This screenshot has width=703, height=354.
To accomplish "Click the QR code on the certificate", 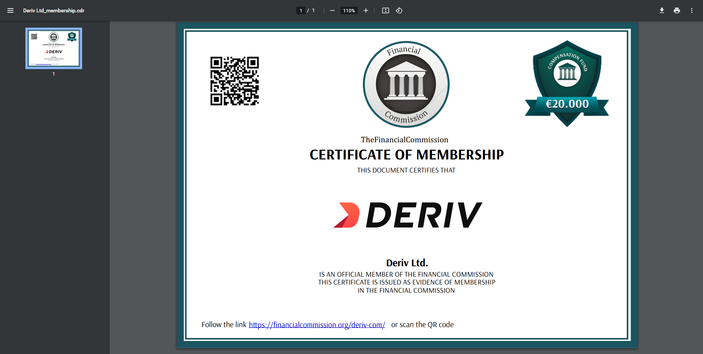I will click(x=234, y=81).
